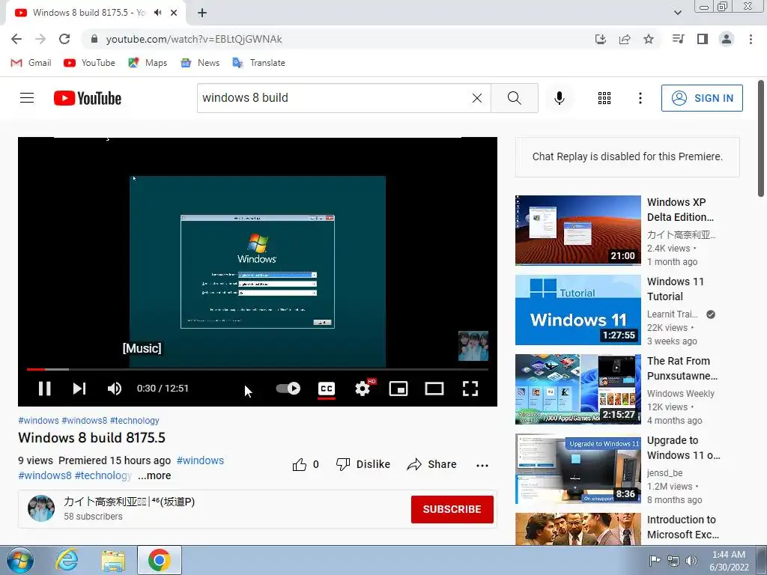The width and height of the screenshot is (767, 575).
Task: Share this page from address bar
Action: tap(625, 39)
